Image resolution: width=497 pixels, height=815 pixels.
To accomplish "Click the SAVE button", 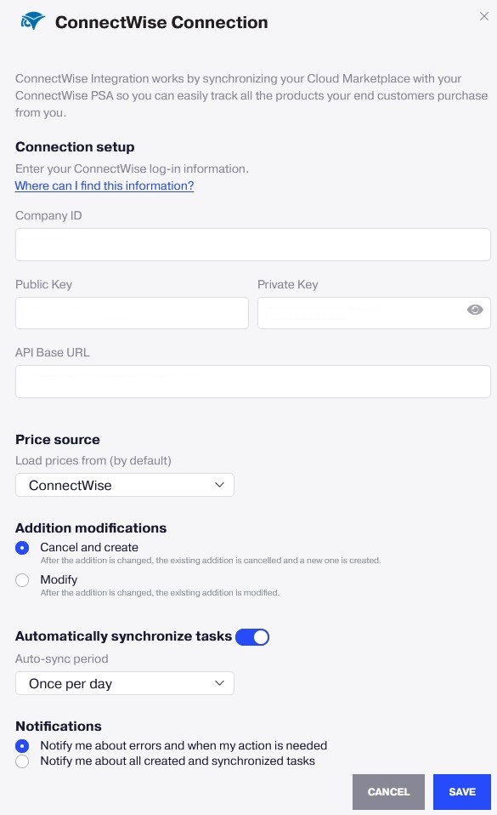I will click(x=461, y=792).
